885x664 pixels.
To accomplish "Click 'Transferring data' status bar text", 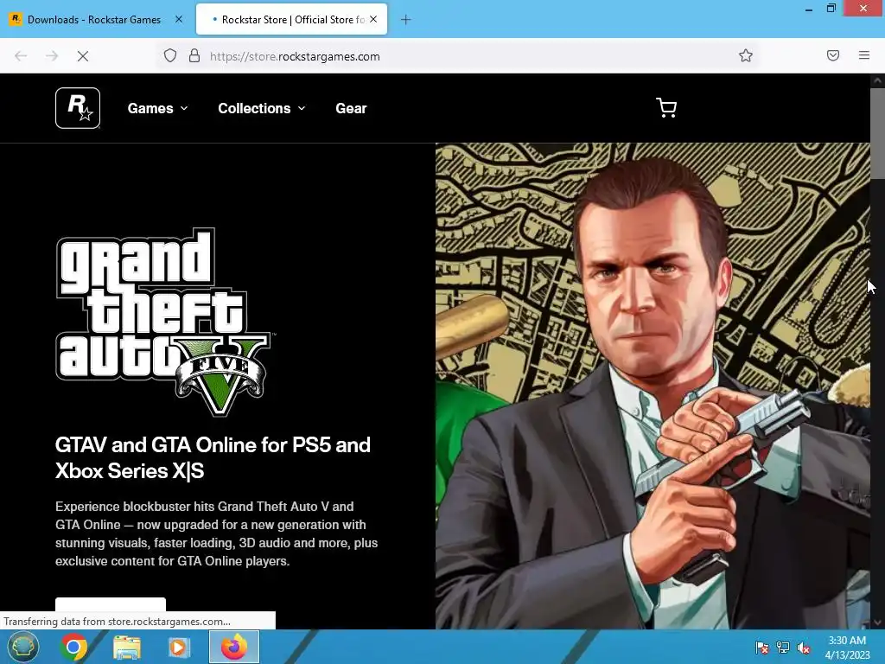I will tap(117, 622).
